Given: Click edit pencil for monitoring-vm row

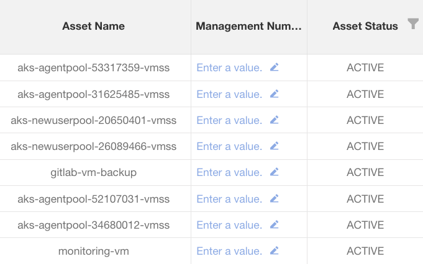Looking at the screenshot, I should pos(275,251).
